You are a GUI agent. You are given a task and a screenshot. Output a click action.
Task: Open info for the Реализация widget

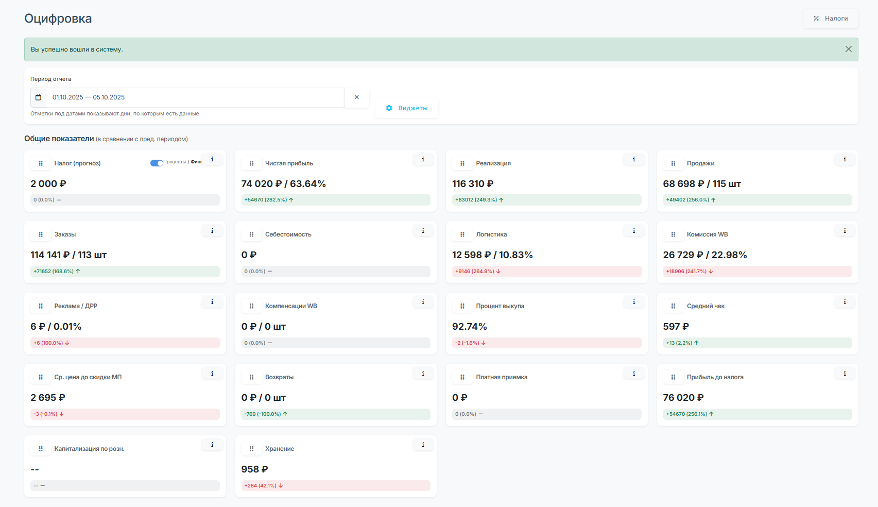point(633,159)
